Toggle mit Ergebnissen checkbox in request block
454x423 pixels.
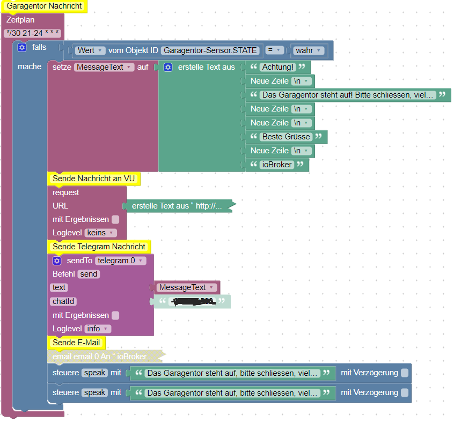(115, 220)
